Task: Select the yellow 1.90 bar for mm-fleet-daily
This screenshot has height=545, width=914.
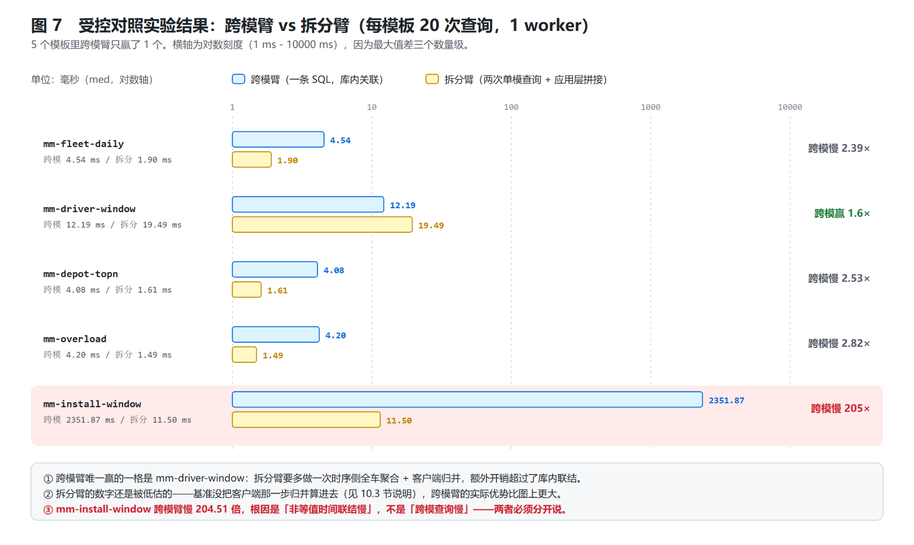Action: (x=252, y=159)
